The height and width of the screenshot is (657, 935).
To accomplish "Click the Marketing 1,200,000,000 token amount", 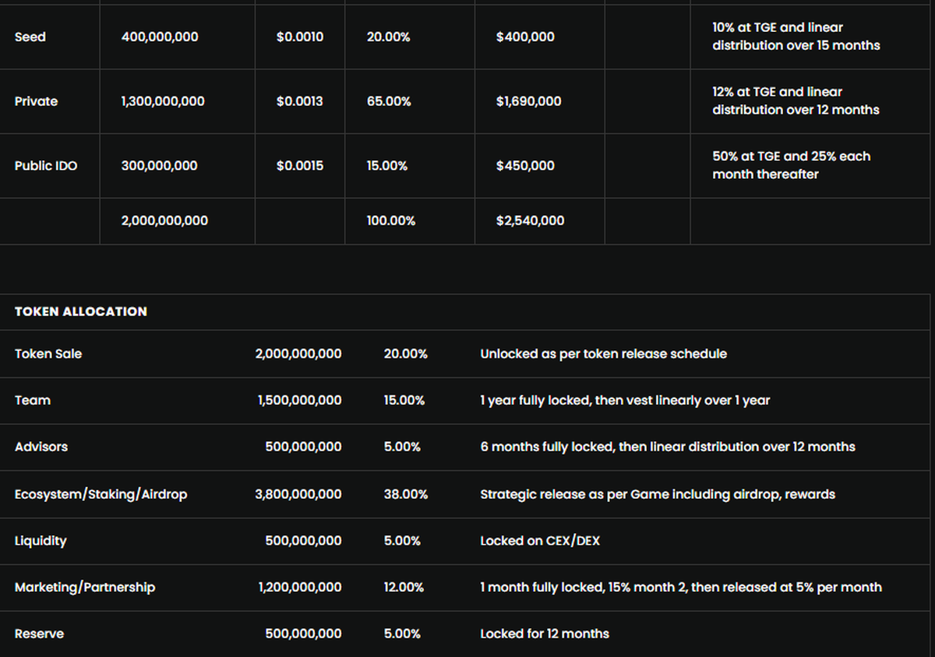I will tap(299, 587).
